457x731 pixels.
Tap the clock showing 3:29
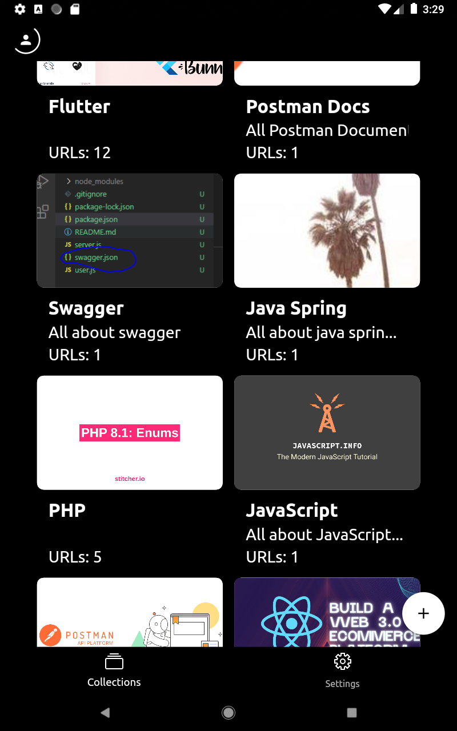pos(434,9)
